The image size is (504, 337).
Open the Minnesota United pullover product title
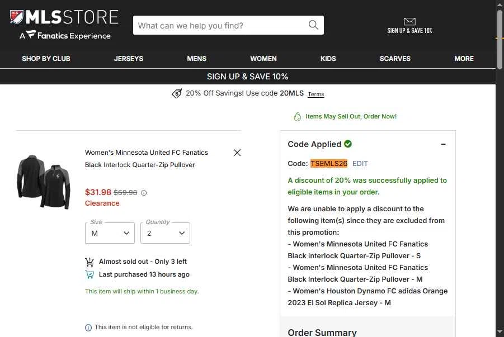[146, 159]
